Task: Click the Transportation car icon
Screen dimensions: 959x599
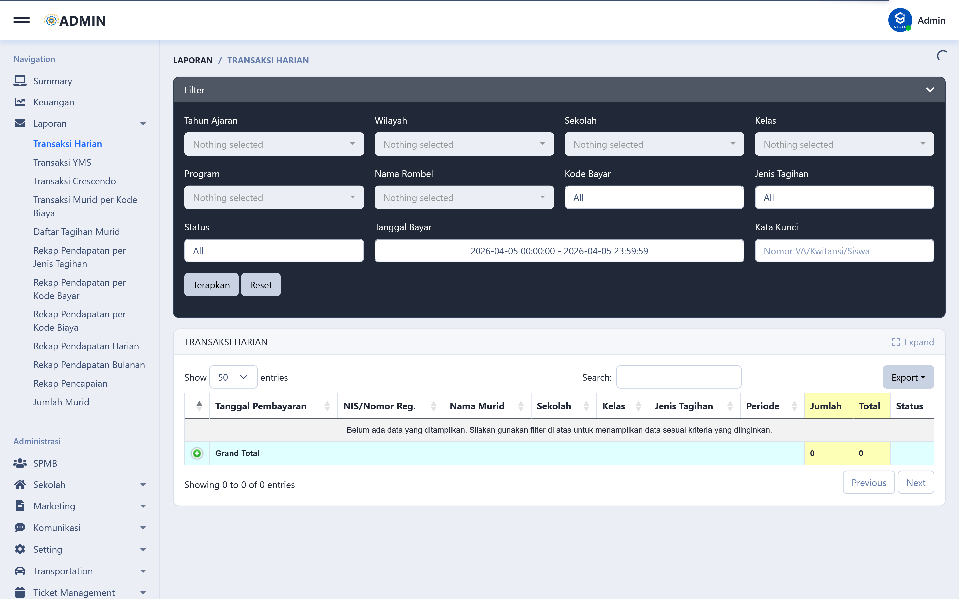Action: coord(20,571)
